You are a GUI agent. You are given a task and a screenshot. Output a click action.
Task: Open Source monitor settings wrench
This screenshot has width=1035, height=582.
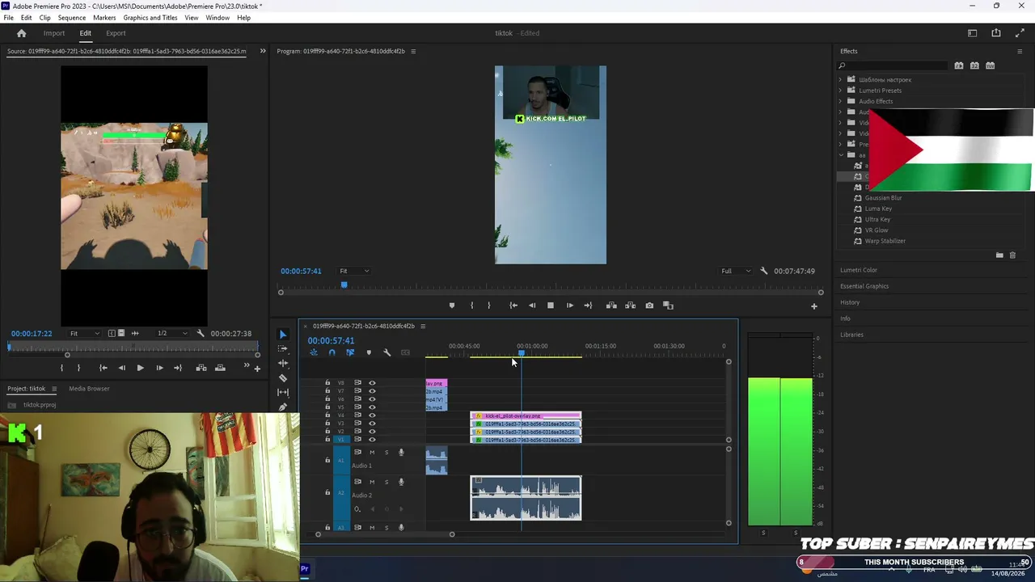tap(201, 333)
